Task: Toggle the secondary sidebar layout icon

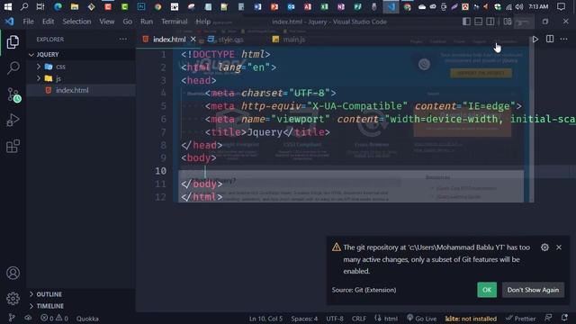Action: 490,22
